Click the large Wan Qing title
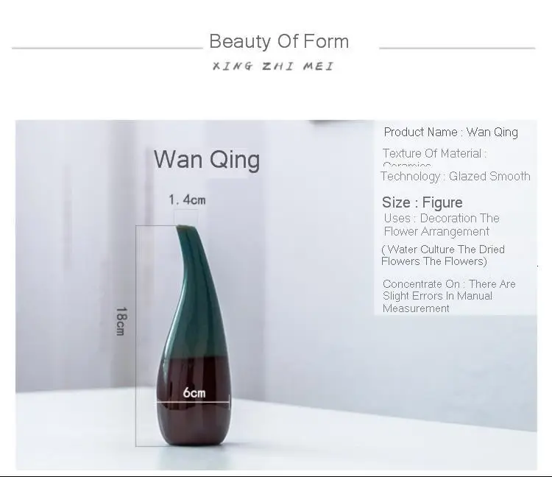 click(207, 160)
